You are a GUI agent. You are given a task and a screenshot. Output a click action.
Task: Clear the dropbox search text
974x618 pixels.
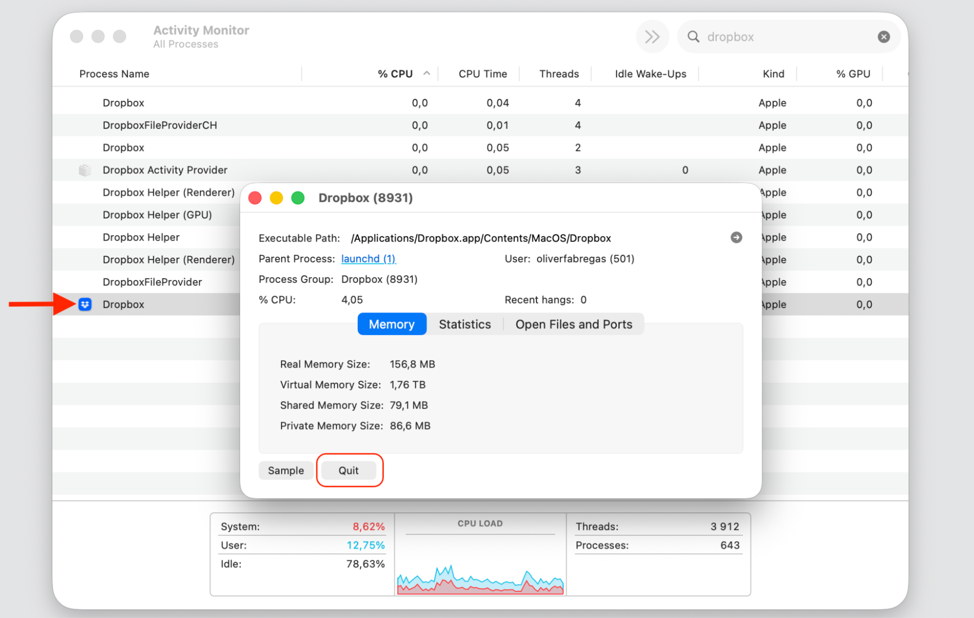click(x=883, y=37)
